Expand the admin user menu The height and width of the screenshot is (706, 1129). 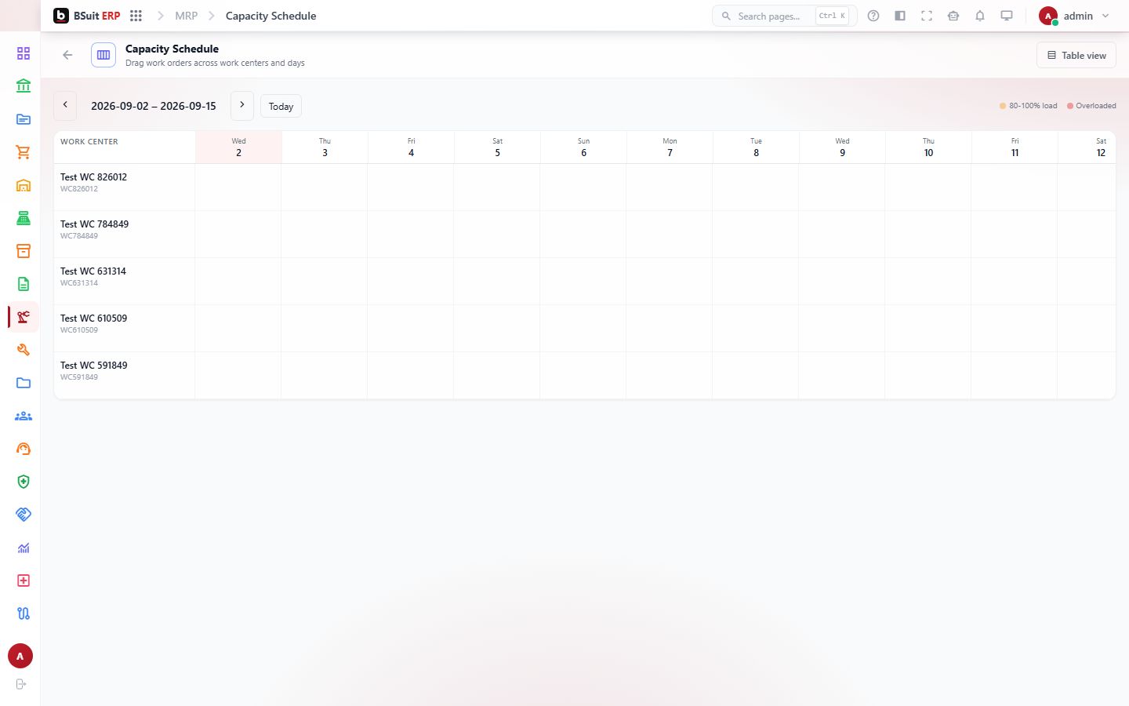(x=1074, y=16)
